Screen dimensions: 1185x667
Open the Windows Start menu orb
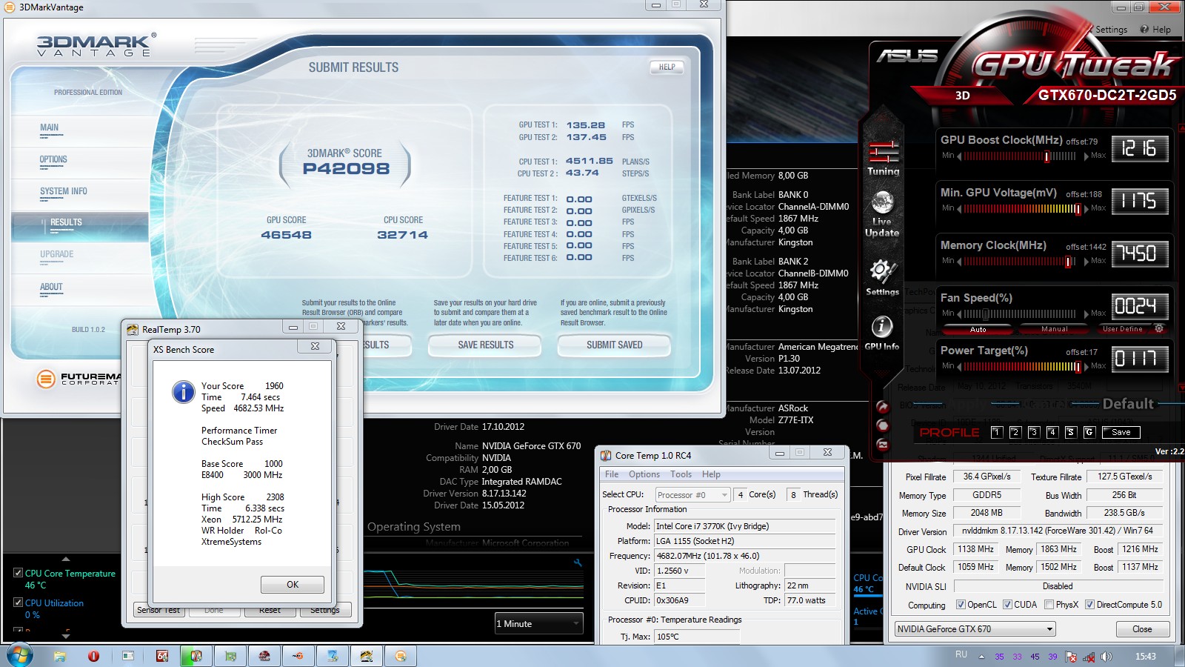(19, 656)
